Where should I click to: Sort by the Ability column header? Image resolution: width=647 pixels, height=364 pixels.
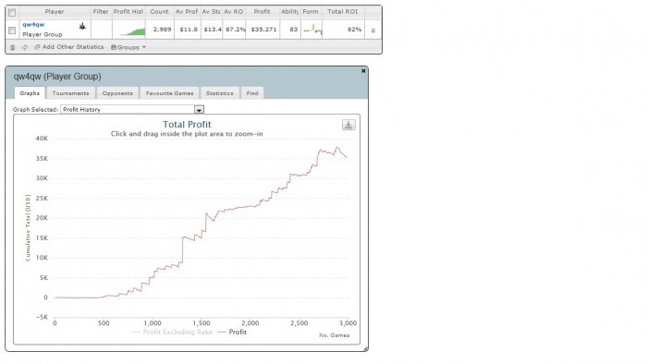(x=289, y=11)
